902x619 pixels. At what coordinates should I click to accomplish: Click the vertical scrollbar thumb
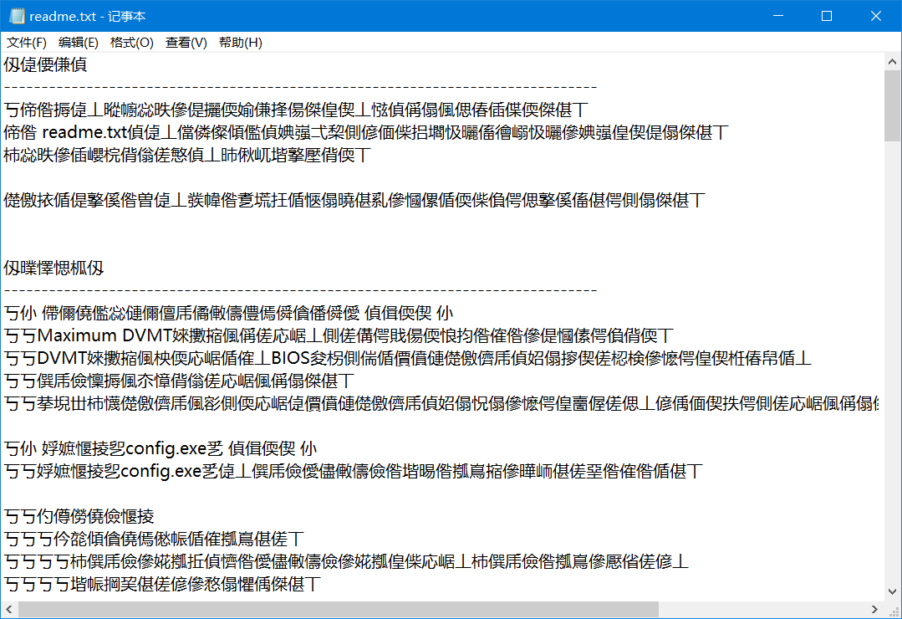pyautogui.click(x=892, y=106)
